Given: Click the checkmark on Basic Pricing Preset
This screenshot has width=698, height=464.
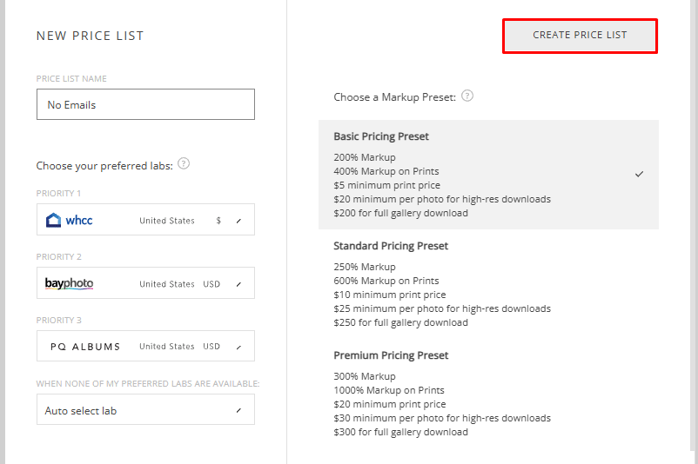Looking at the screenshot, I should (640, 174).
